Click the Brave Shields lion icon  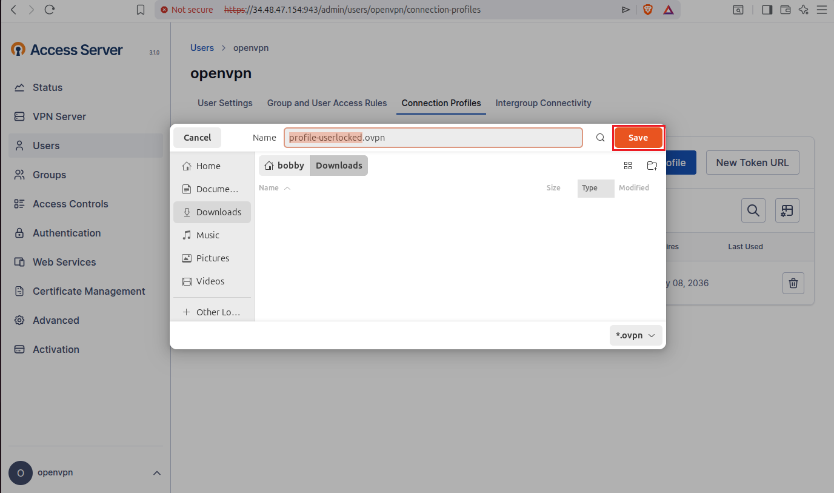(x=648, y=10)
